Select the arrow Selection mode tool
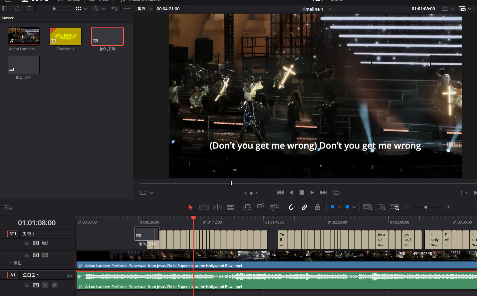477x296 pixels. pyautogui.click(x=190, y=207)
